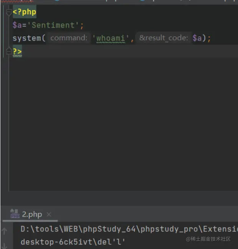Close the 2.php run tab
This screenshot has width=238, height=249.
[49, 214]
